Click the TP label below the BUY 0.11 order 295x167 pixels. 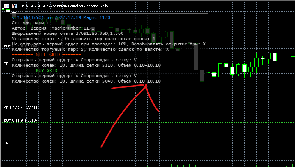6,143
